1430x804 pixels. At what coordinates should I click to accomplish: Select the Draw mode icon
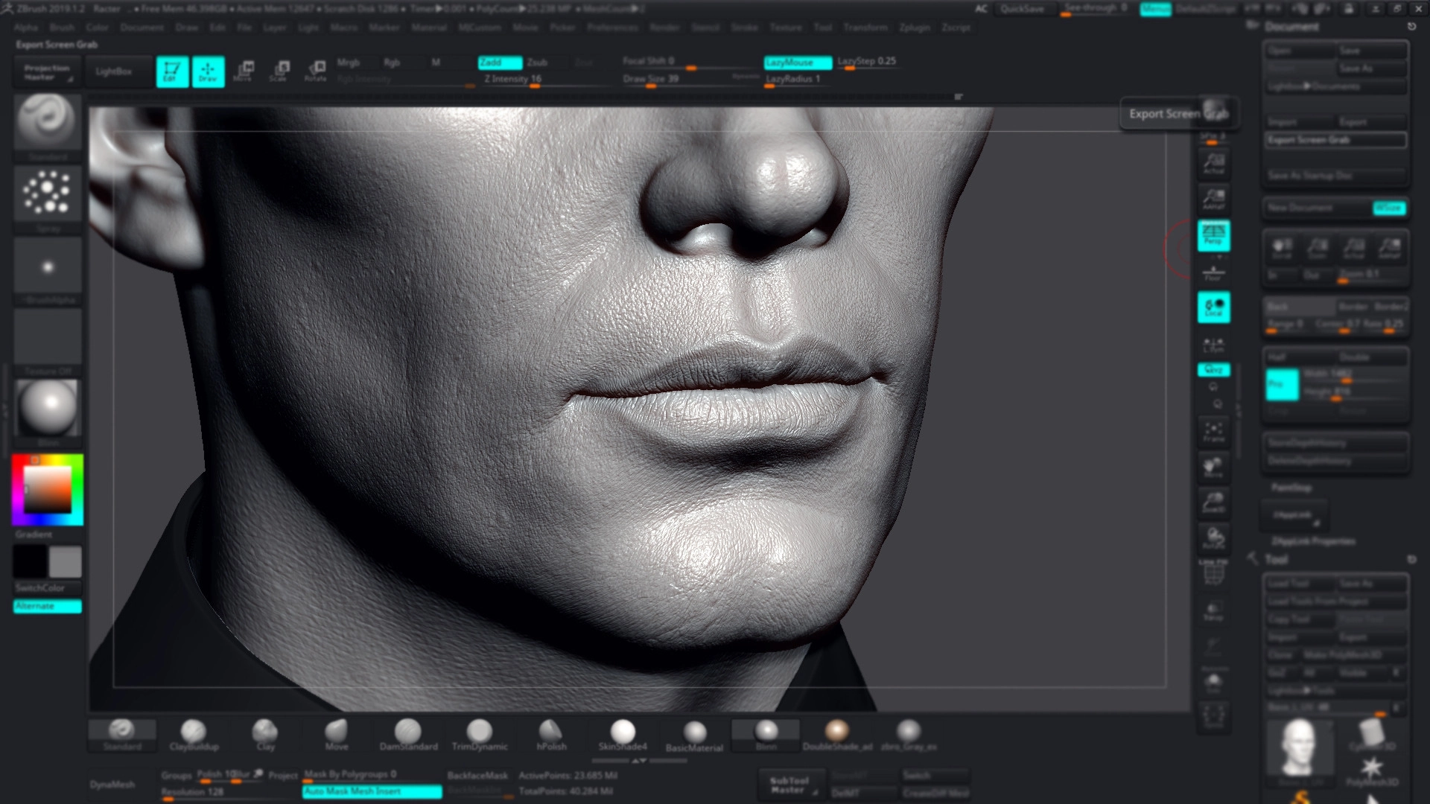pyautogui.click(x=208, y=71)
